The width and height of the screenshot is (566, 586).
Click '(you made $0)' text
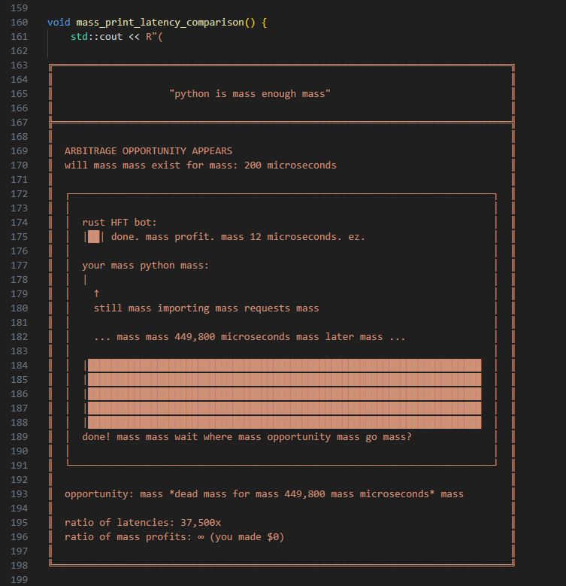tap(247, 537)
